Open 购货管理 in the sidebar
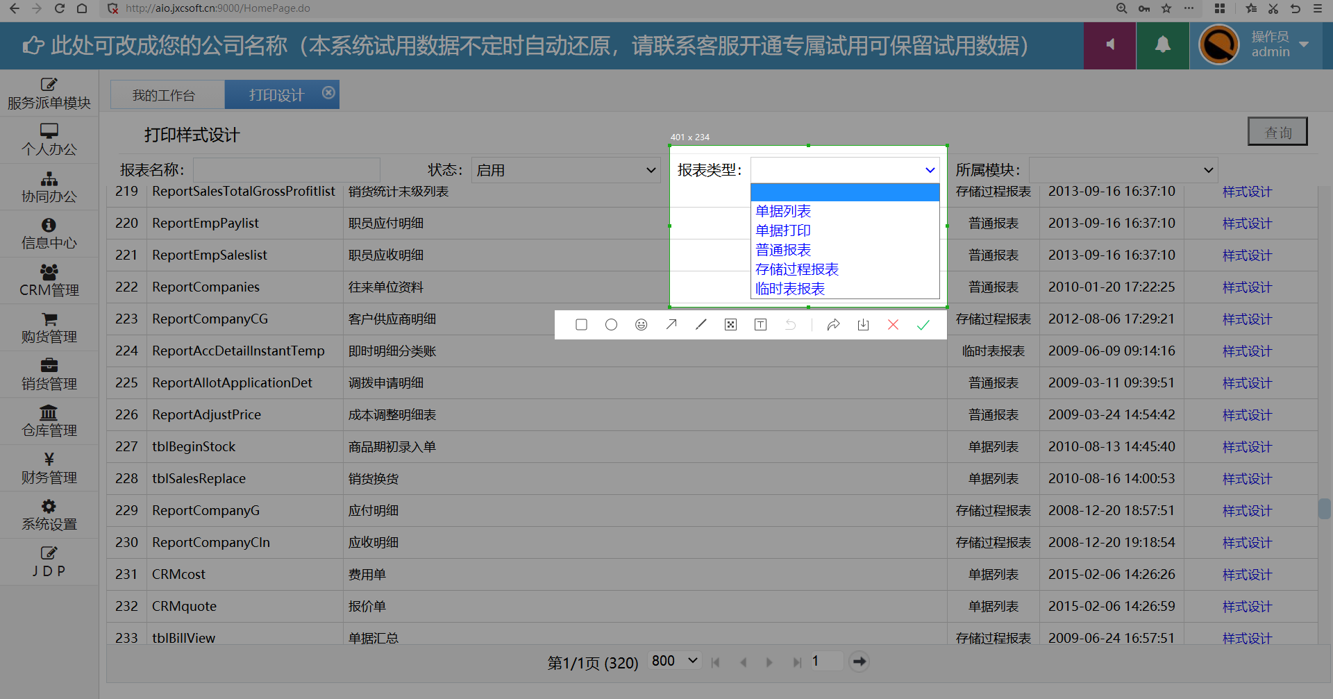The height and width of the screenshot is (699, 1333). (x=49, y=328)
